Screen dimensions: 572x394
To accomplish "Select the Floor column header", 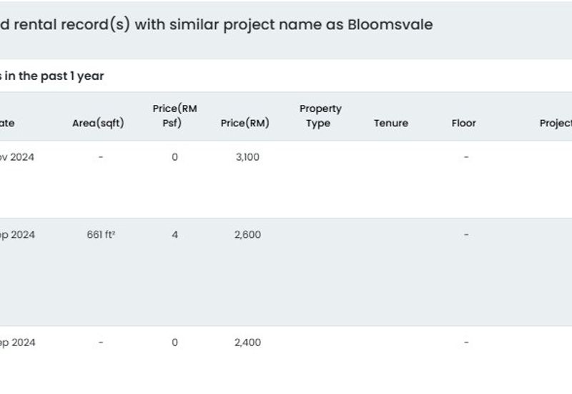I will click(x=463, y=123).
